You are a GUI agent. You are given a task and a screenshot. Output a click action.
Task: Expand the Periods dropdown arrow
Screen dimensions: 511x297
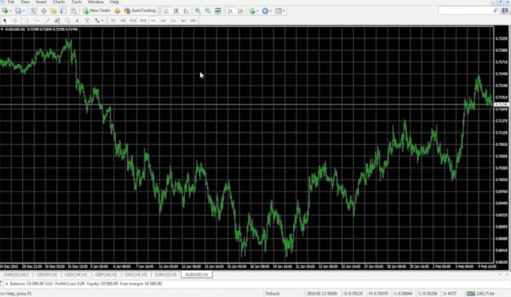coord(271,11)
